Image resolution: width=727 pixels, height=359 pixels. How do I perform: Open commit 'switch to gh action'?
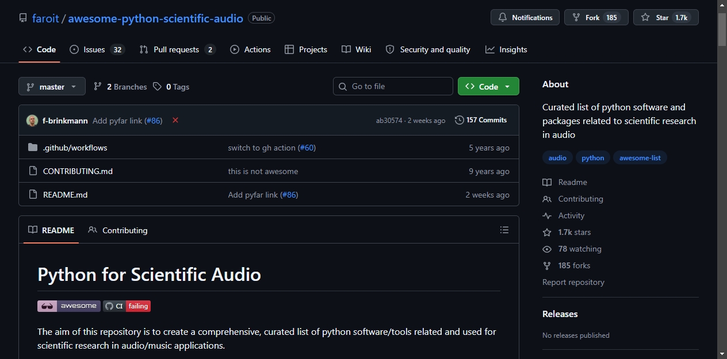point(262,148)
